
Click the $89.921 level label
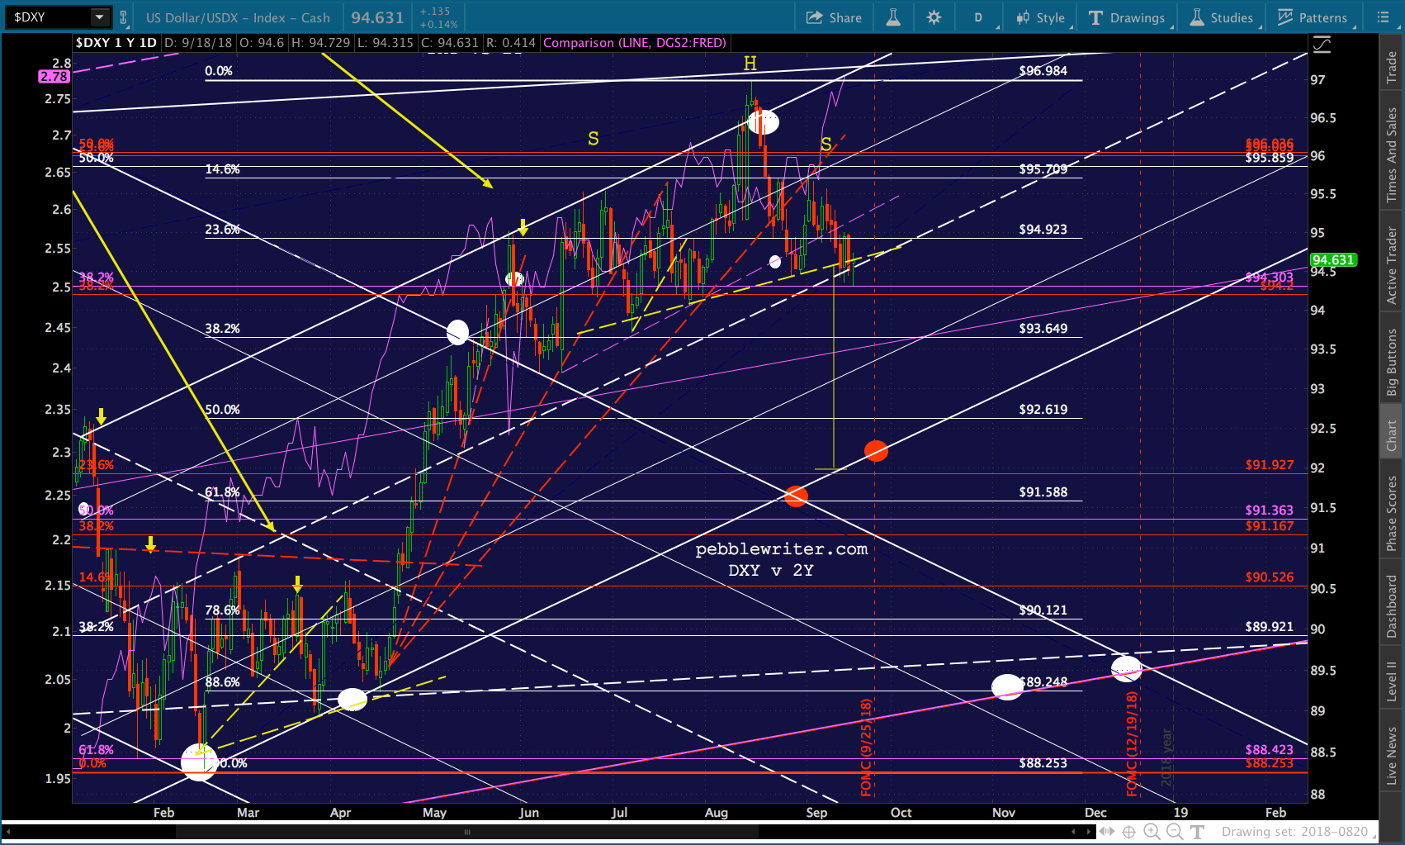click(1269, 627)
